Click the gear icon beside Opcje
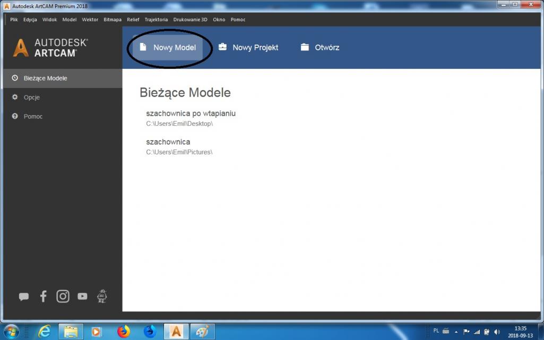Image resolution: width=544 pixels, height=340 pixels. tap(14, 97)
